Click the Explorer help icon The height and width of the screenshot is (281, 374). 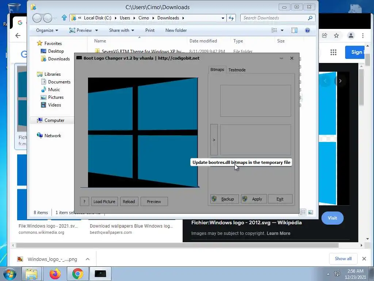click(x=308, y=30)
